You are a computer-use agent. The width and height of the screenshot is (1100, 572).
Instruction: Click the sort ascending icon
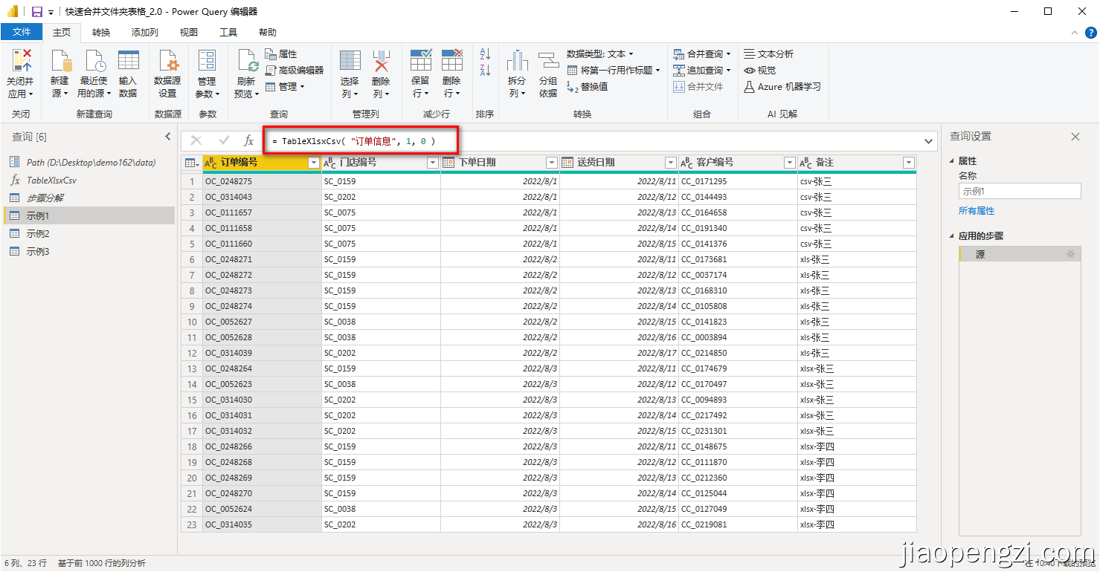point(485,54)
